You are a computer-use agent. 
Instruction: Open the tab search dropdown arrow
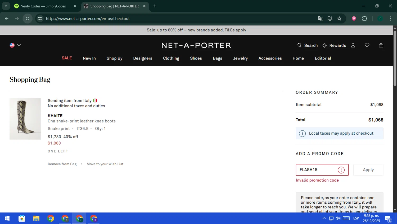pos(6,6)
